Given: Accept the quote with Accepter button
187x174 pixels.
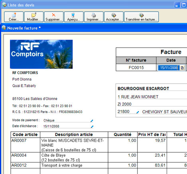Looking at the screenshot, I should coord(114,17).
